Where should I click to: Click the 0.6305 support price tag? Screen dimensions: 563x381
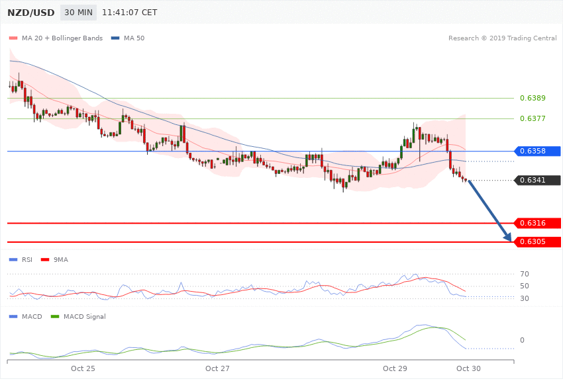pos(538,241)
